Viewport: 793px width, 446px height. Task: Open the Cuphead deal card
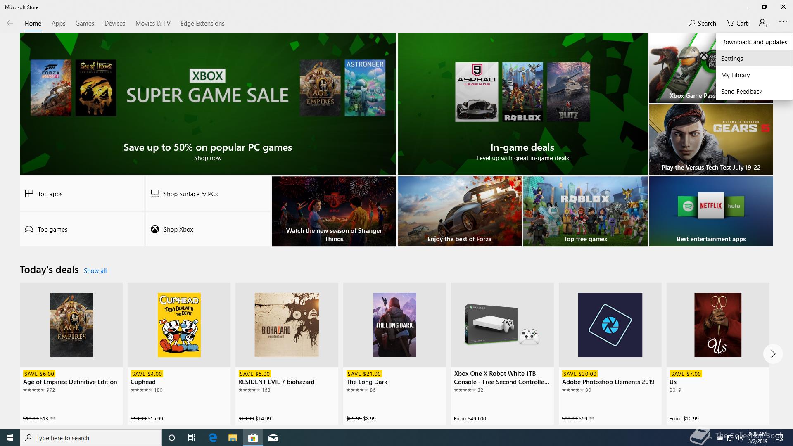(179, 353)
